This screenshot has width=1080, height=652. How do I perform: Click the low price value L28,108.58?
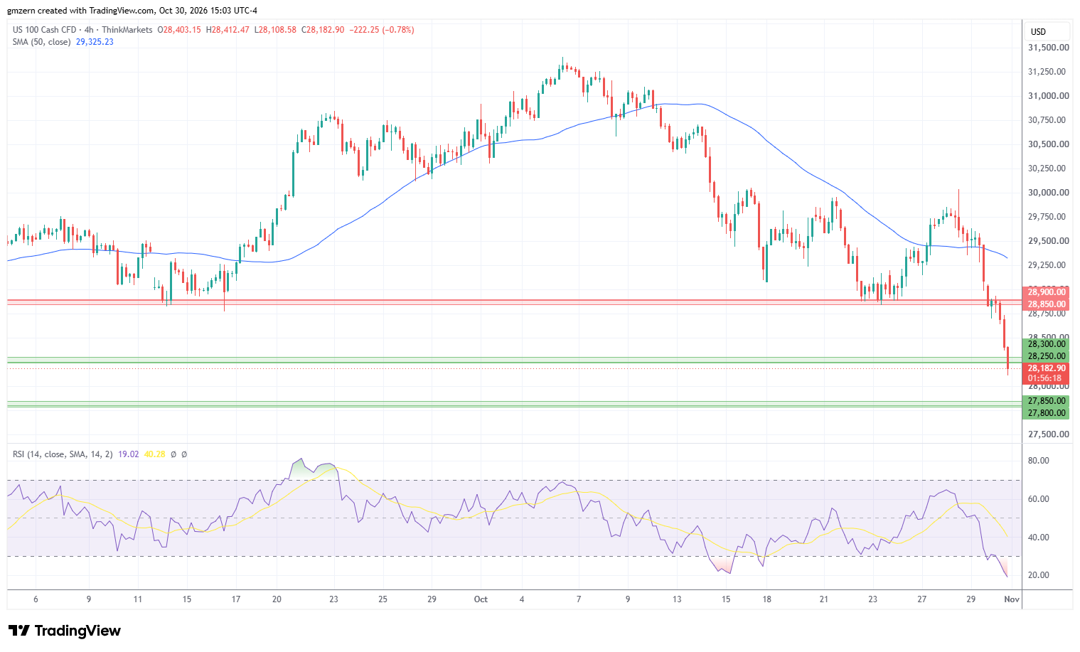coord(274,30)
